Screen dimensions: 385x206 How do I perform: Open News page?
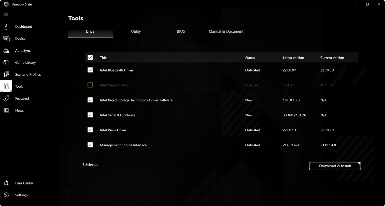click(20, 110)
